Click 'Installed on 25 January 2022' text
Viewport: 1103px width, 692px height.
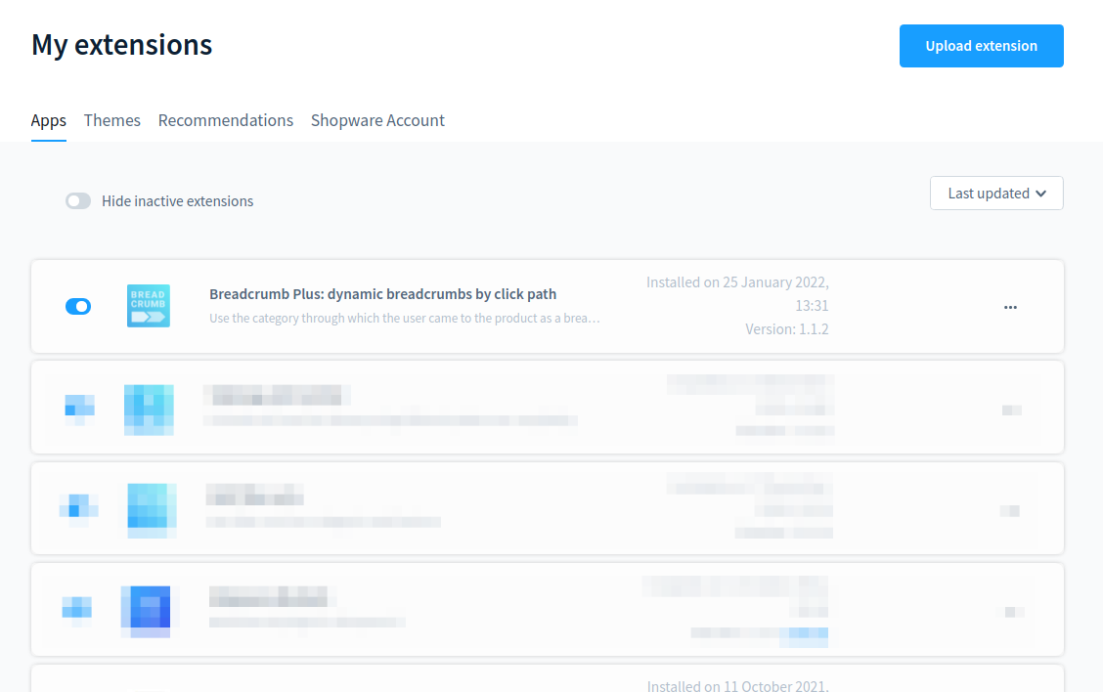(738, 293)
